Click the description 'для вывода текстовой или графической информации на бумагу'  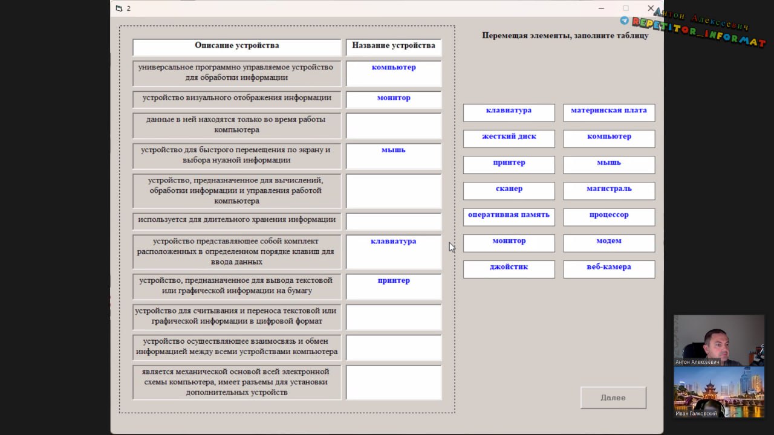coord(237,286)
